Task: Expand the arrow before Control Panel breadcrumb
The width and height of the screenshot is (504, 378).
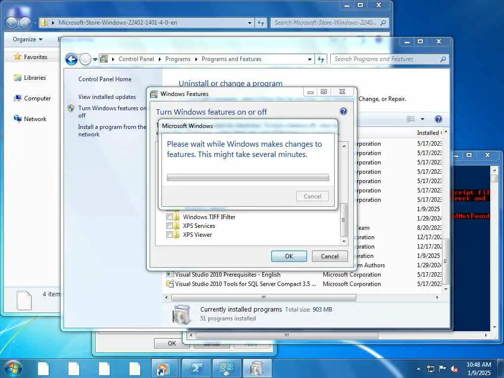Action: [x=113, y=59]
